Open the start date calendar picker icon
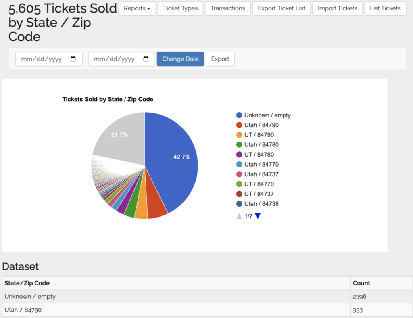This screenshot has height=318, width=413. coord(73,59)
